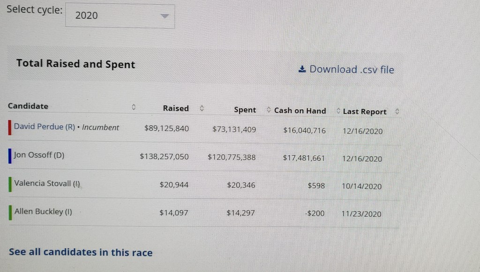Click the sort arrows right of Cash on Hand
Image resolution: width=480 pixels, height=272 pixels.
point(338,111)
